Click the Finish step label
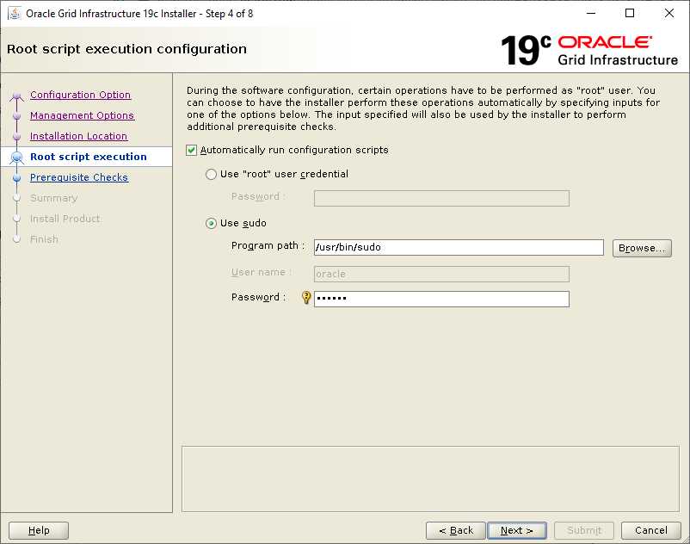Image resolution: width=690 pixels, height=544 pixels. (44, 239)
